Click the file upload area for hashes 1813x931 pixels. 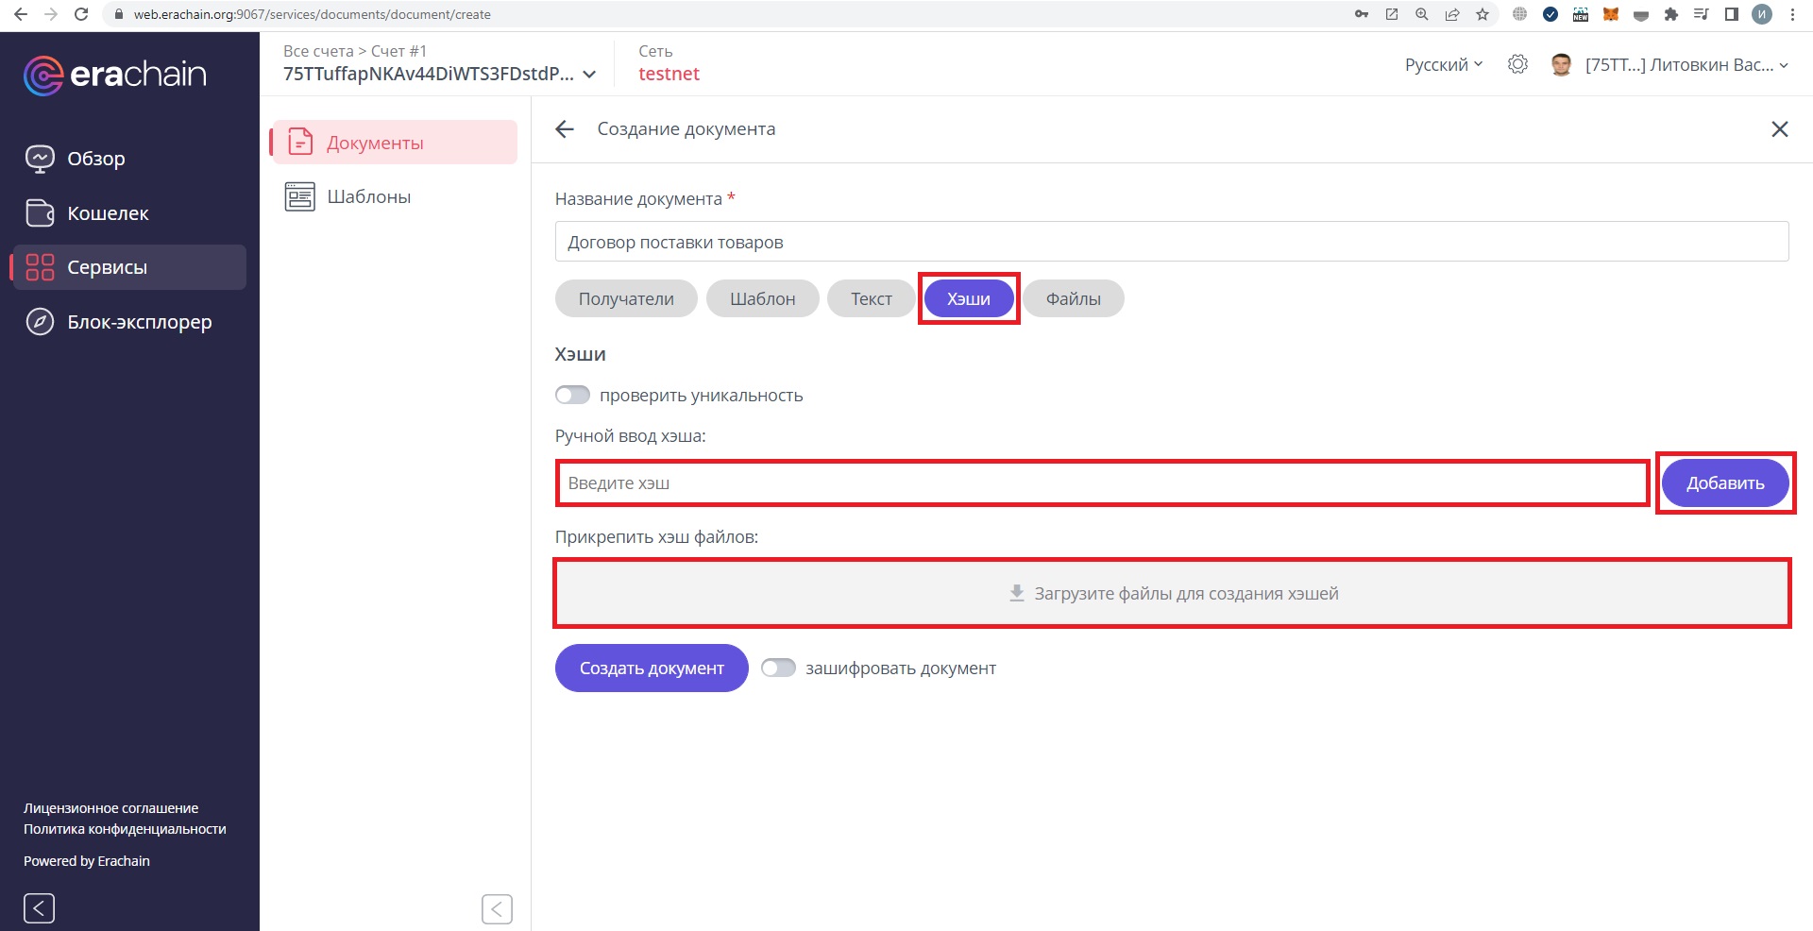(x=1171, y=593)
